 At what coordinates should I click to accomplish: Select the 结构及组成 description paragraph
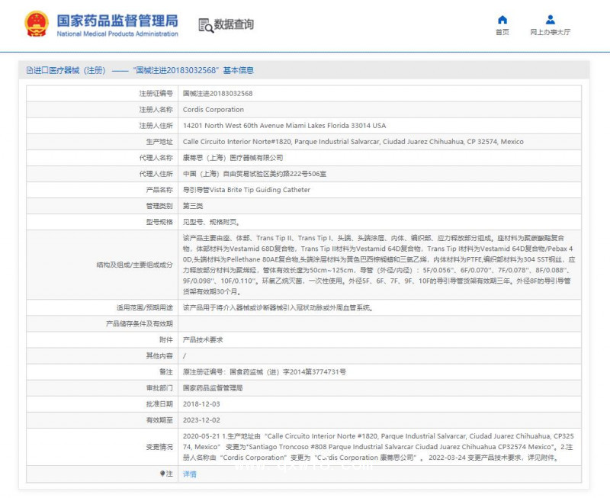[378, 265]
